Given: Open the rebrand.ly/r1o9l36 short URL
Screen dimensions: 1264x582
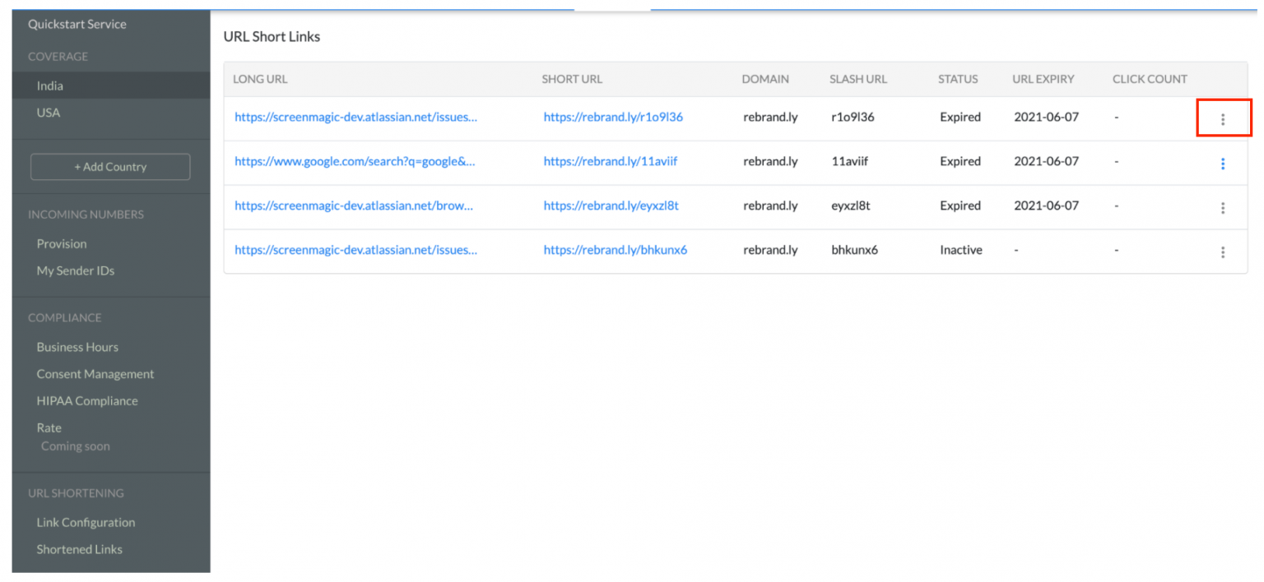Looking at the screenshot, I should point(612,117).
